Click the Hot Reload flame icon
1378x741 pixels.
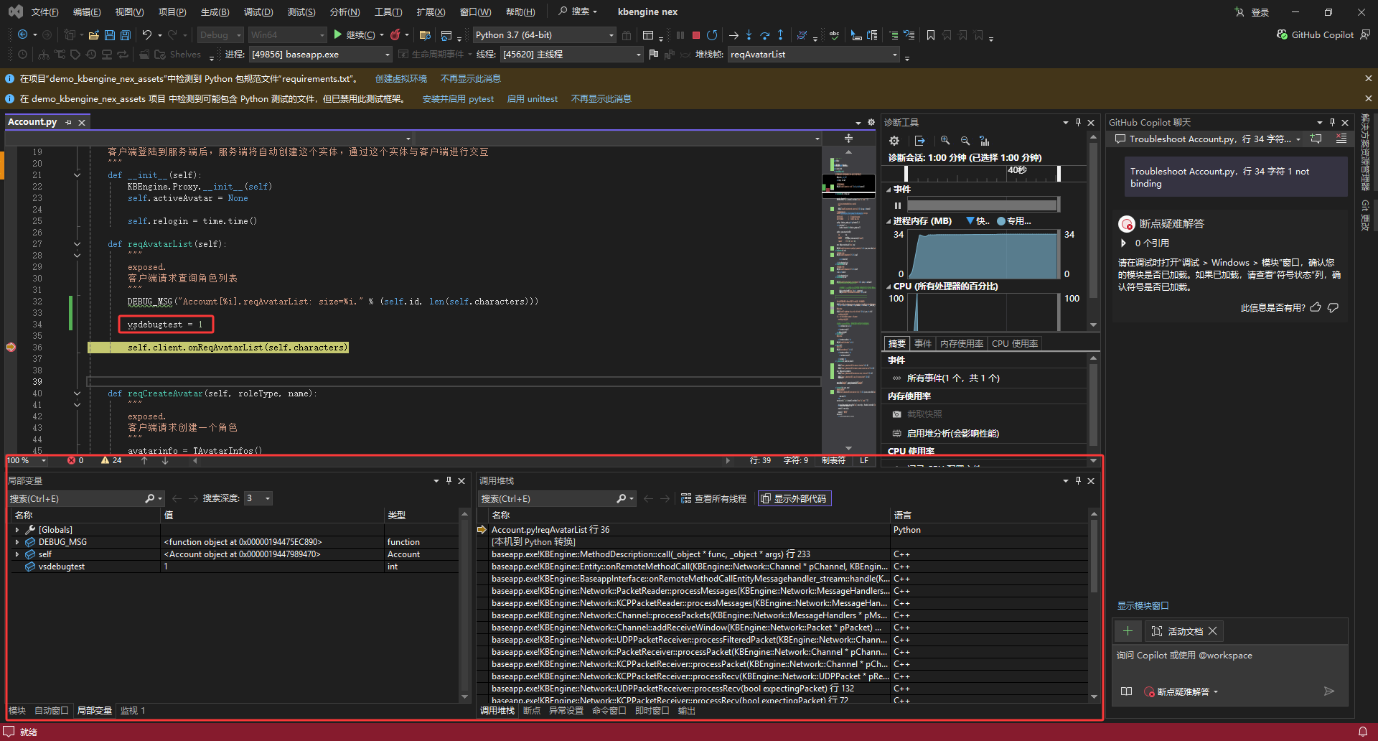(x=395, y=34)
